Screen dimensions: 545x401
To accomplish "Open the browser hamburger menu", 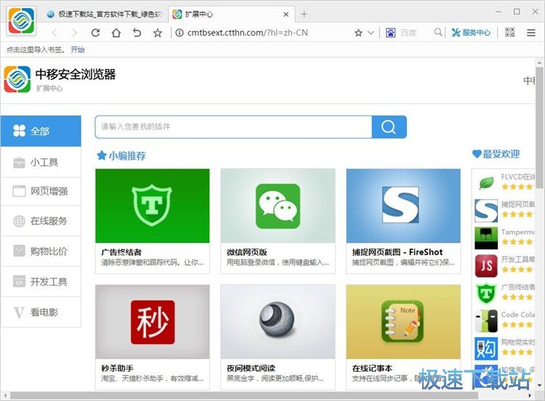I will coord(531,33).
